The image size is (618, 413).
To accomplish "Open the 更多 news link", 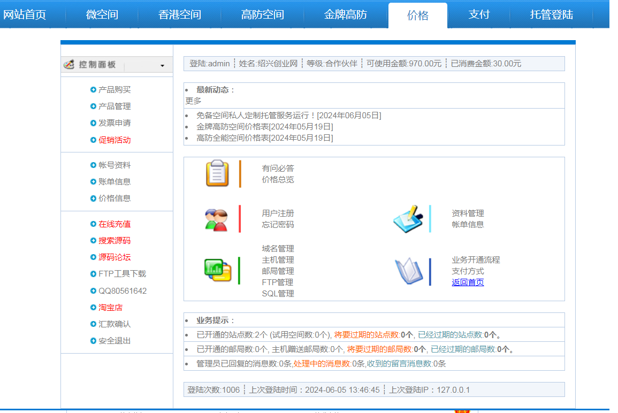I will pyautogui.click(x=194, y=101).
